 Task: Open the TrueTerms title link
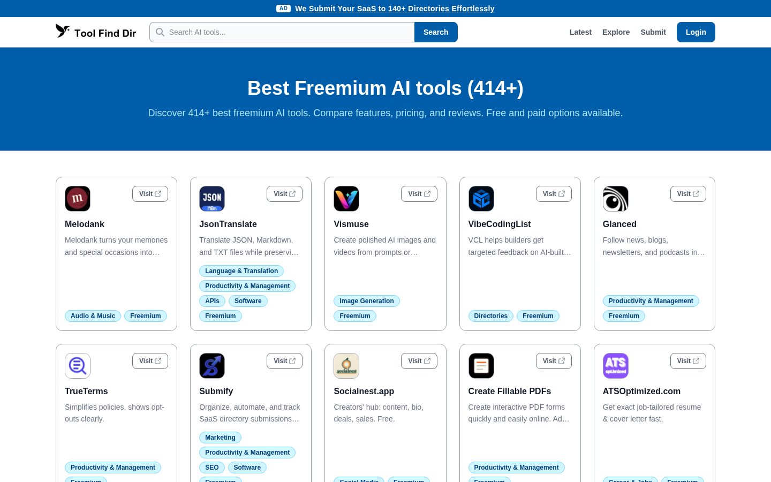tap(86, 391)
